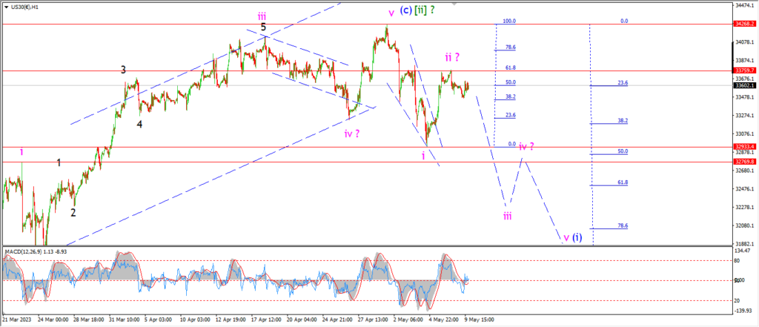Open the chart menu triangle beside US30

(5, 7)
